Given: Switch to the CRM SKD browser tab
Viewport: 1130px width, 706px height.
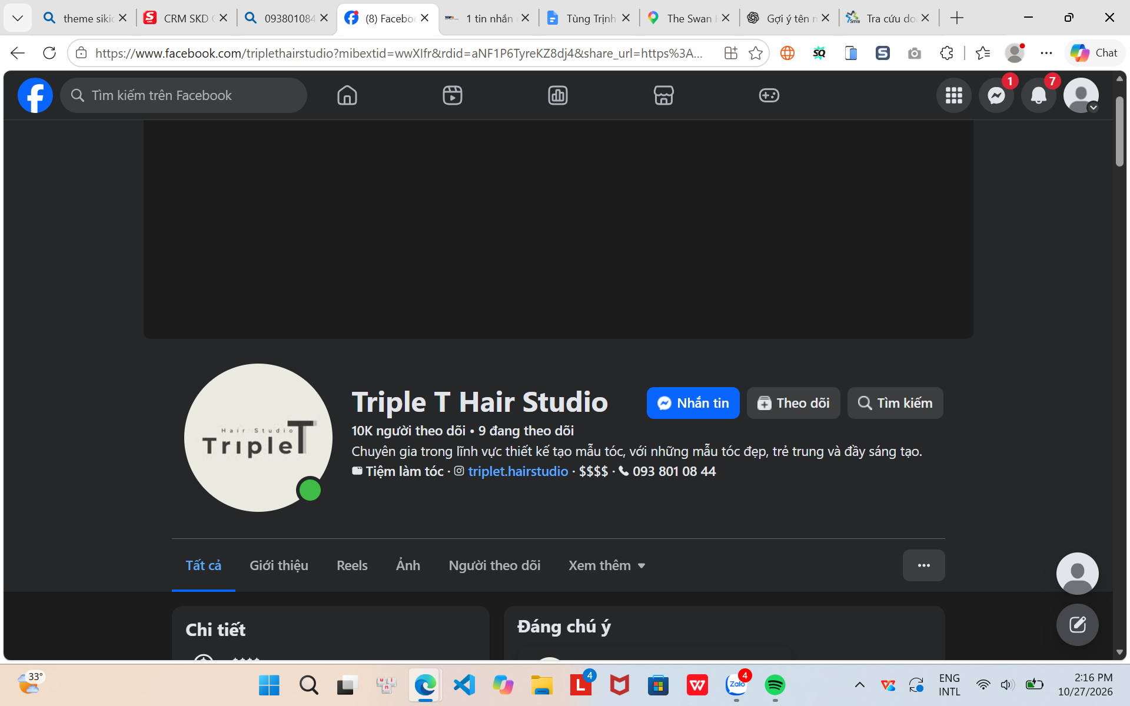Looking at the screenshot, I should (x=186, y=18).
